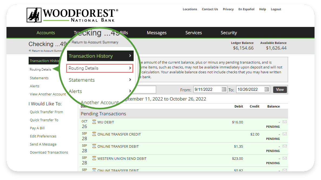Click hourglass icon beside ONLINE TRANSFER CREDIT
Screen dimensions: 321x180
(x=94, y=134)
